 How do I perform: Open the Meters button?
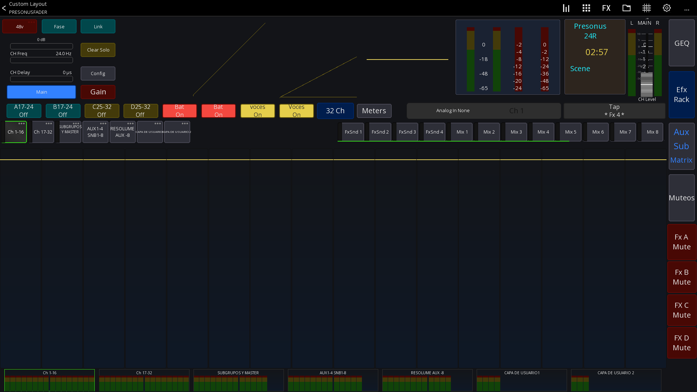[374, 111]
